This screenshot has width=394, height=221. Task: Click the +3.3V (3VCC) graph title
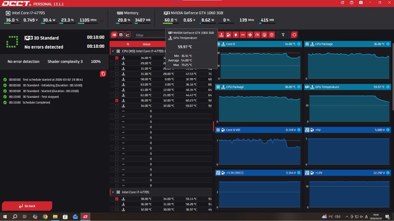(x=235, y=173)
